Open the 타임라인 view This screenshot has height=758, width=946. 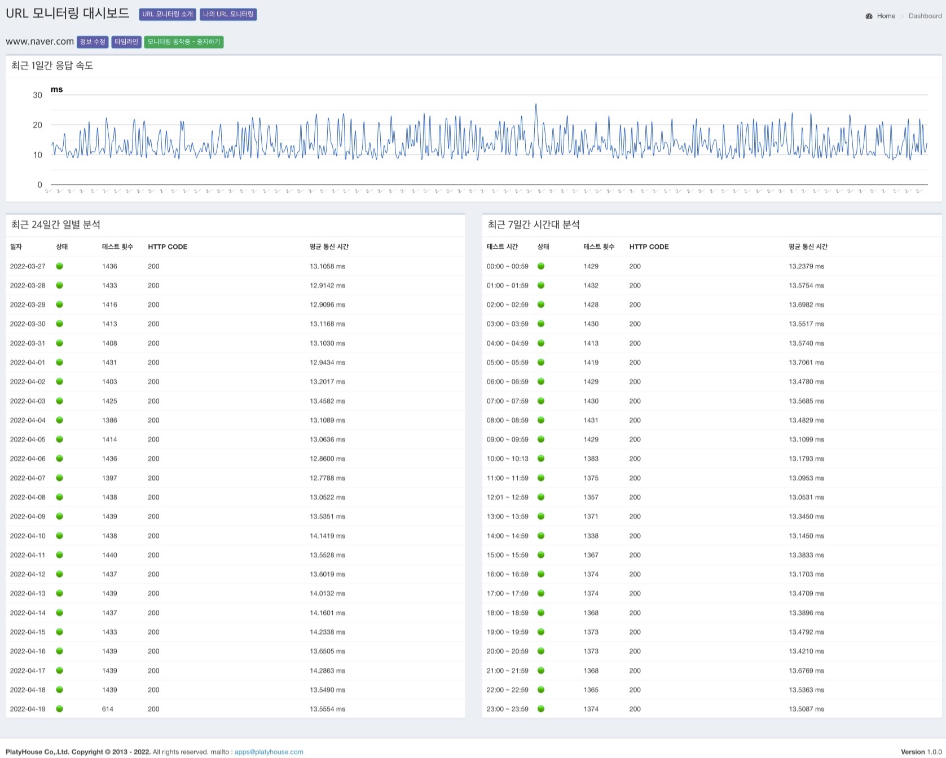pyautogui.click(x=126, y=42)
